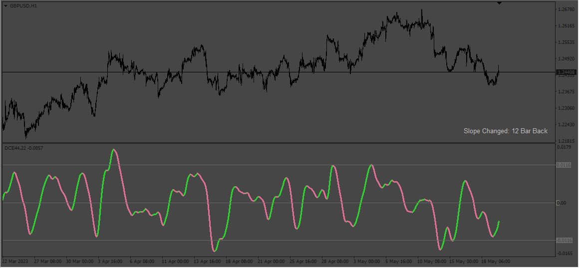Click the 1.21815 price scale value
The image size is (579, 268).
[x=566, y=141]
